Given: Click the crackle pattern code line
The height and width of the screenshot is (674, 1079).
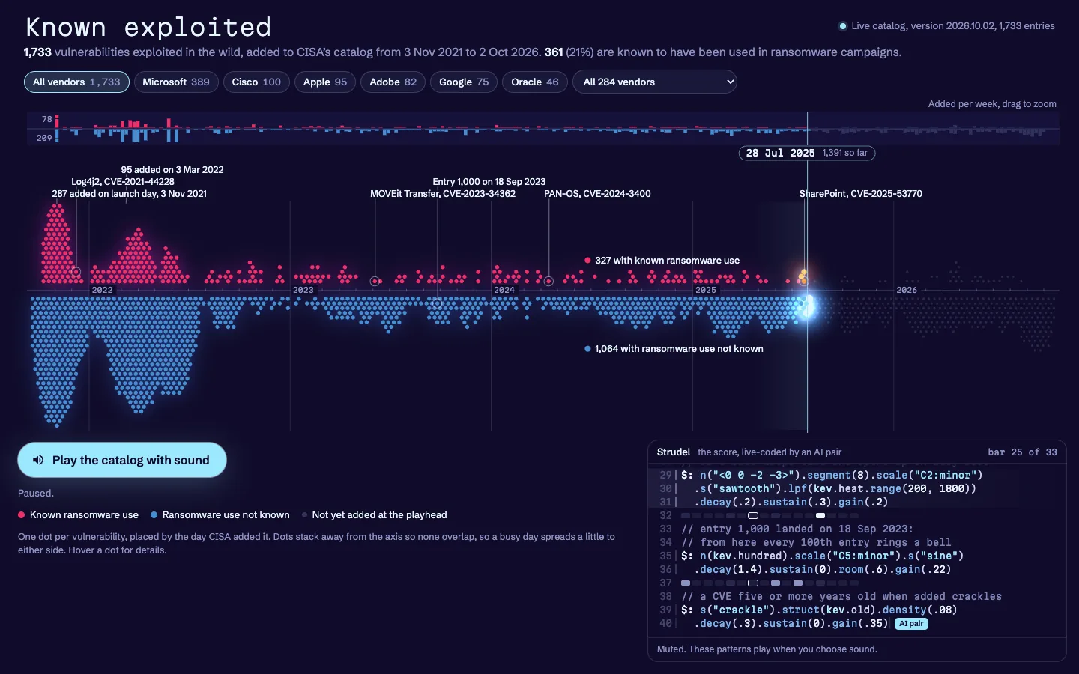Looking at the screenshot, I should (819, 610).
